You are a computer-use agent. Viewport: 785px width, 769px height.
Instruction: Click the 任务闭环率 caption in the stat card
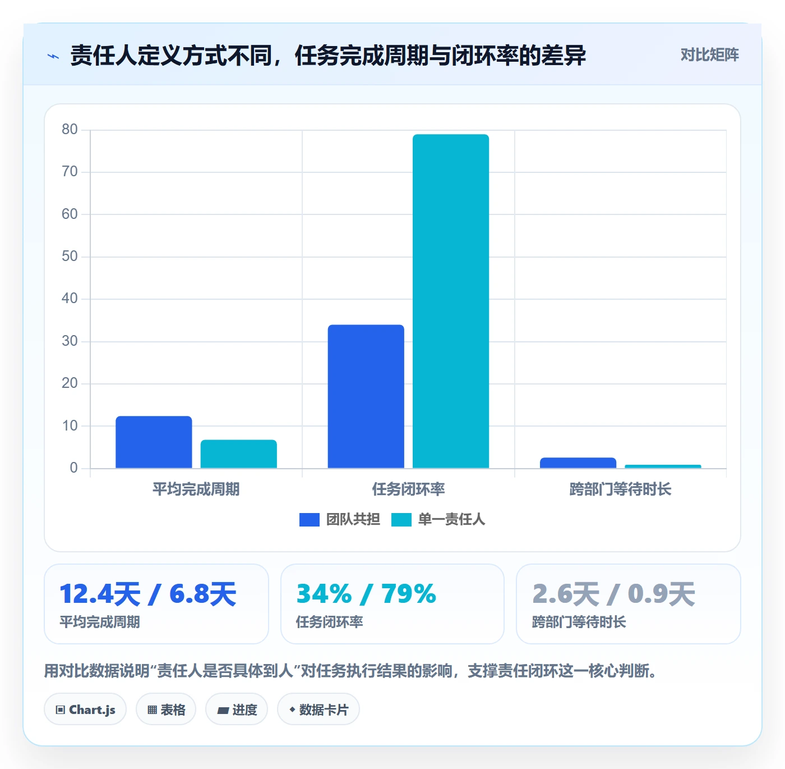point(330,622)
